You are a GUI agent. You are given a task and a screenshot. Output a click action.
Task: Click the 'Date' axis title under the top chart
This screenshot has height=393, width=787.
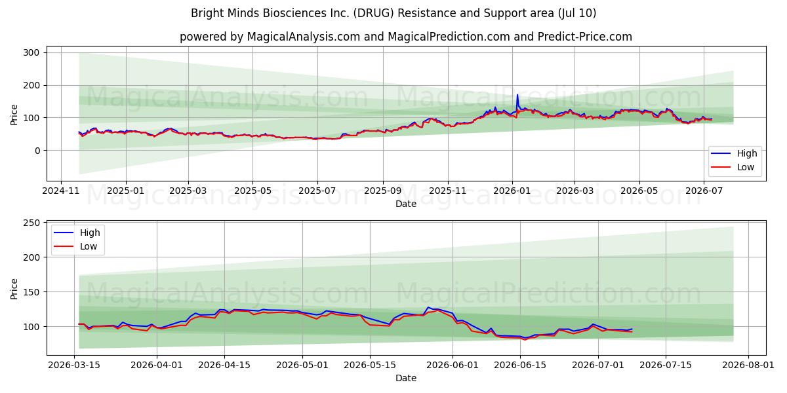point(406,204)
